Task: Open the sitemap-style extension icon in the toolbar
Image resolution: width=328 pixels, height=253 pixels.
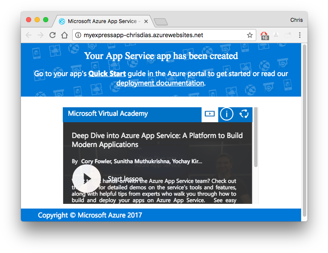Action: point(276,35)
